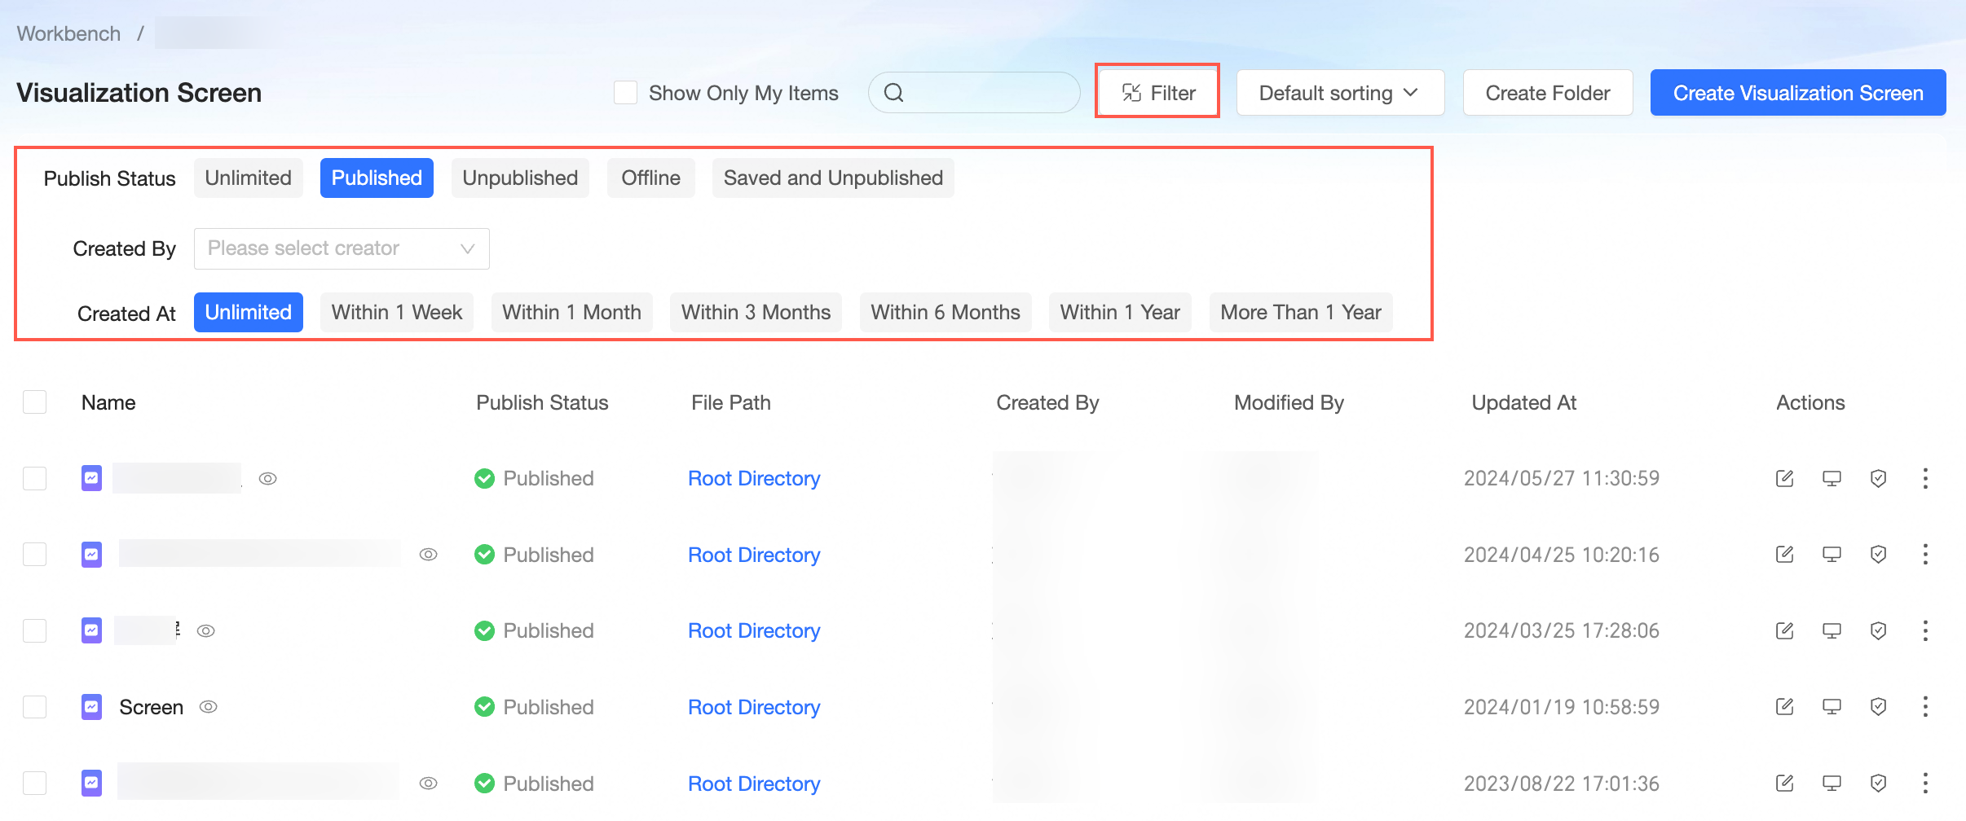Screen dimensions: 1966x821
Task: Select the checkbox for the 2024/05/27 row
Action: point(35,478)
